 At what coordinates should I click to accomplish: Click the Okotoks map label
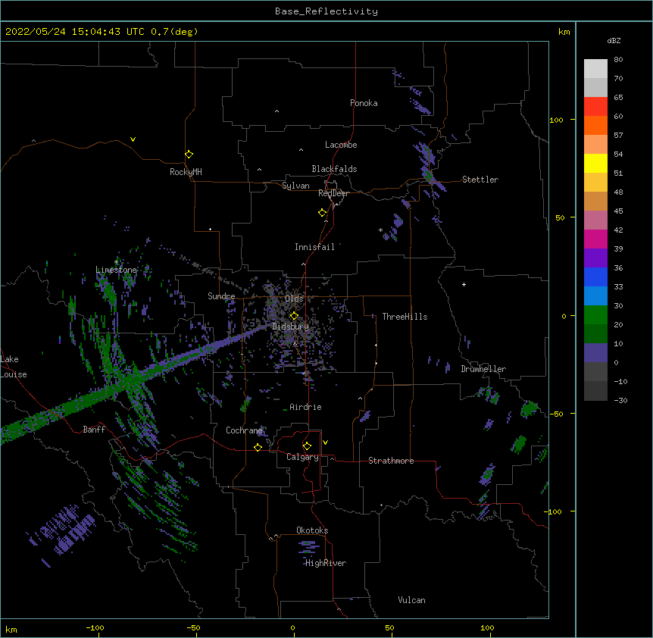pos(312,530)
